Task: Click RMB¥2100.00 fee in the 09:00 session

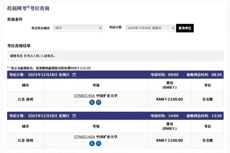Action: (170, 99)
